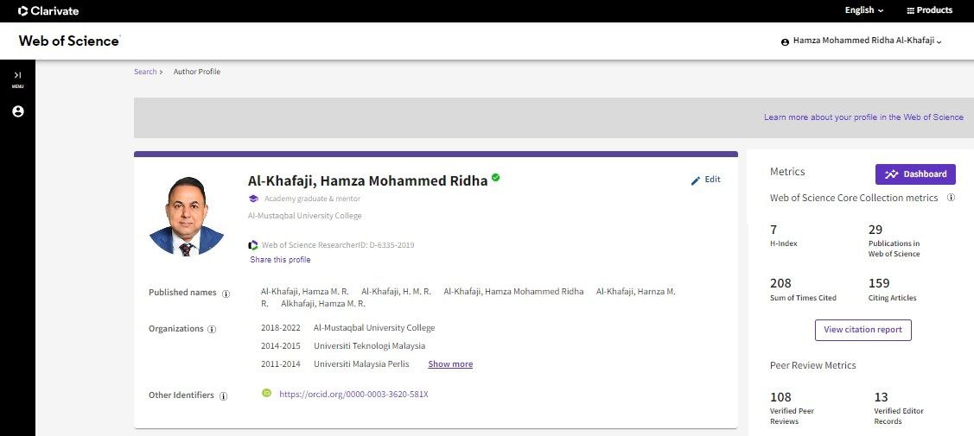Click View citation report button
The width and height of the screenshot is (974, 436).
(x=863, y=330)
